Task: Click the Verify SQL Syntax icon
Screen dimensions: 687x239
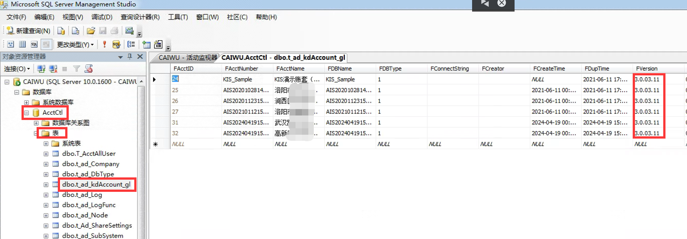Action: (x=116, y=44)
